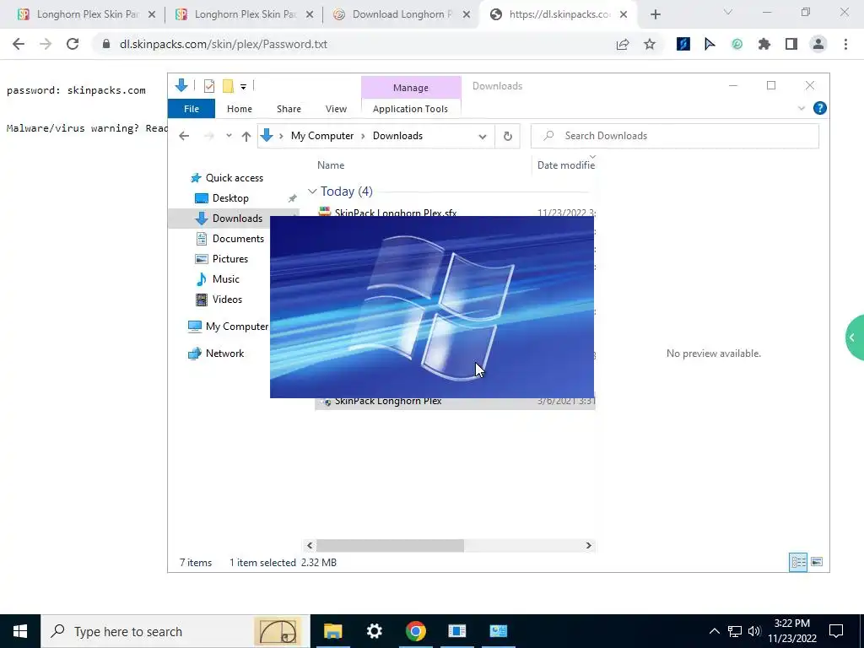This screenshot has width=864, height=648.
Task: Open the Windows Start menu
Action: click(20, 631)
